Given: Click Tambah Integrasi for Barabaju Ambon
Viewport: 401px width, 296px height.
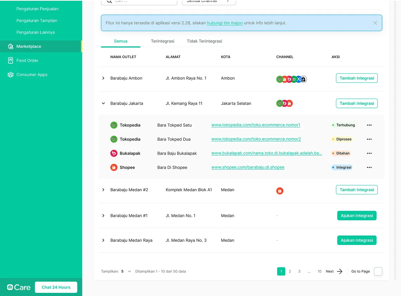Looking at the screenshot, I should (357, 78).
